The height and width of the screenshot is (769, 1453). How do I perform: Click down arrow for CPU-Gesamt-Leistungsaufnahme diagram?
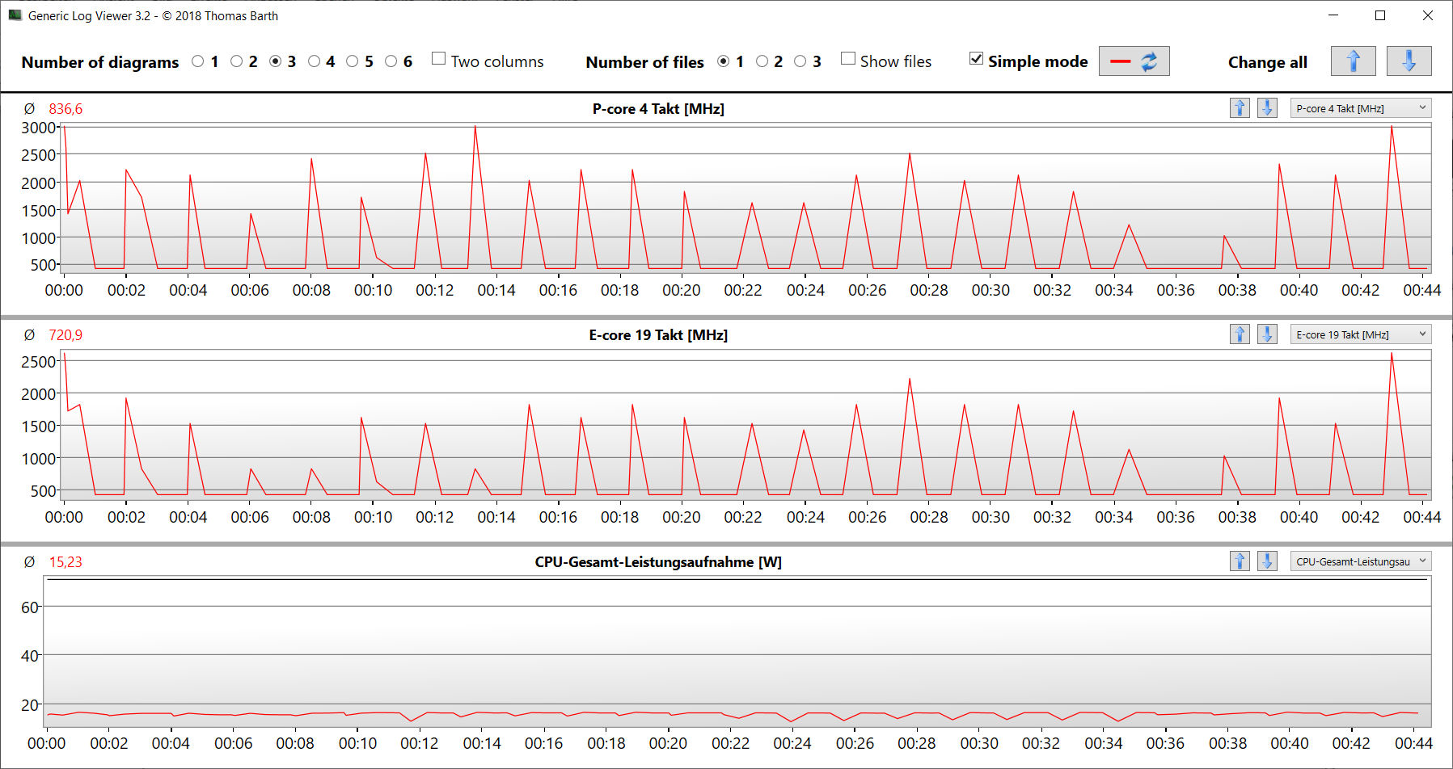click(1267, 561)
